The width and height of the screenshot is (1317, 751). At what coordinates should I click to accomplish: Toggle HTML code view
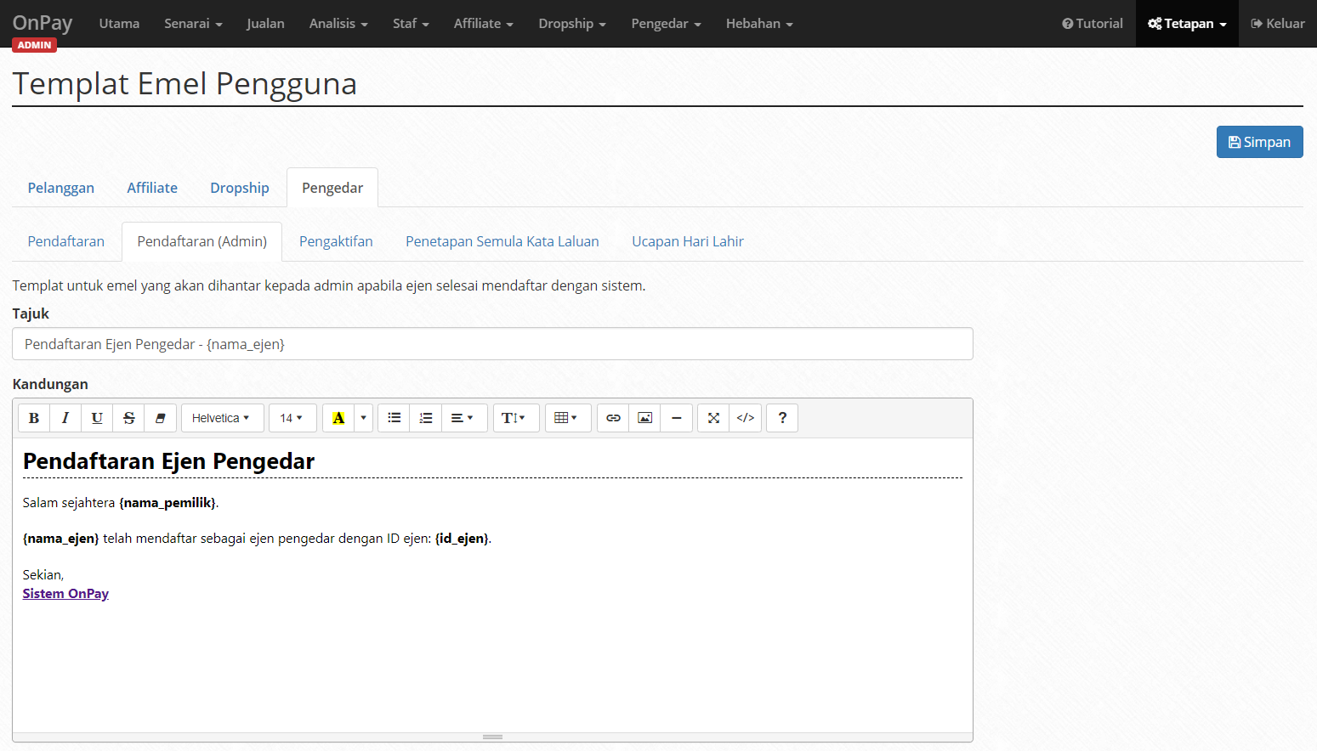click(746, 418)
